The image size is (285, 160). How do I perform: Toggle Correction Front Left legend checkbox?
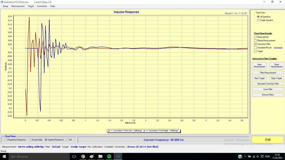[109, 131]
